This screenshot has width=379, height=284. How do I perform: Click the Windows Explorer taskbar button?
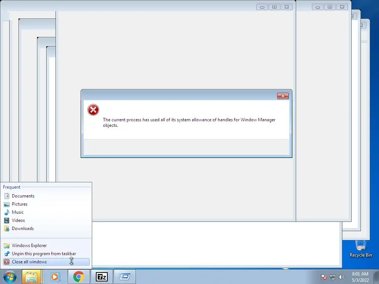tap(32, 277)
